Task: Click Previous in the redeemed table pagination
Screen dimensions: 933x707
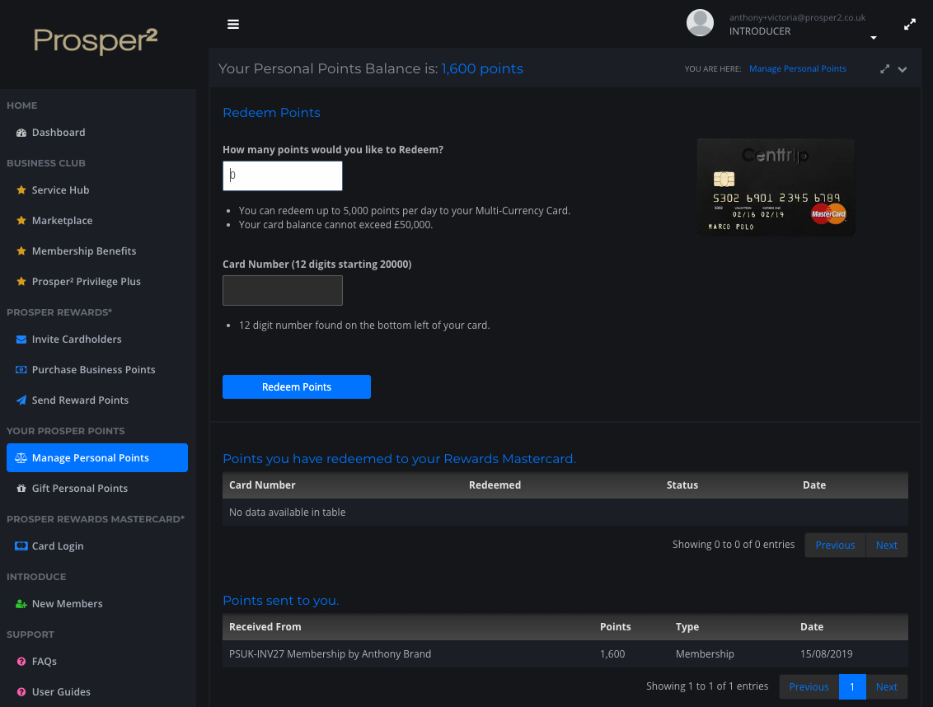Action: [x=835, y=545]
